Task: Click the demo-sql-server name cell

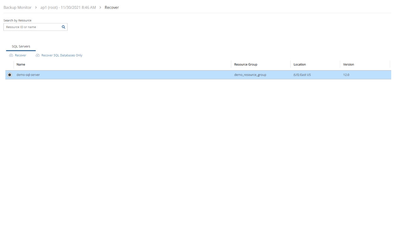Action: [28, 75]
